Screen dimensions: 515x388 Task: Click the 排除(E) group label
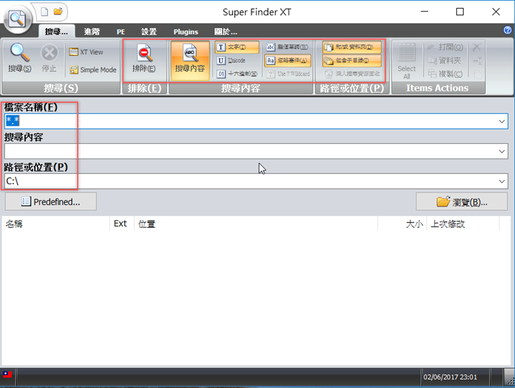coord(144,88)
